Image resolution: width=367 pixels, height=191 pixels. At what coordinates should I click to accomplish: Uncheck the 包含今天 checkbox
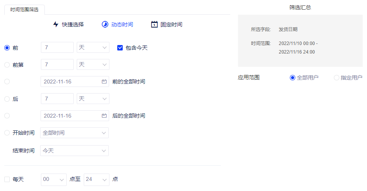click(120, 48)
